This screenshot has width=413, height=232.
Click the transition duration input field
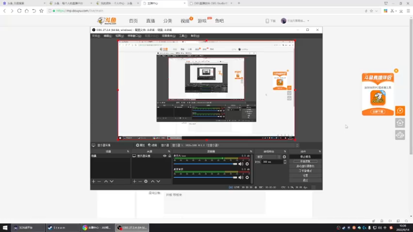[x=273, y=162]
